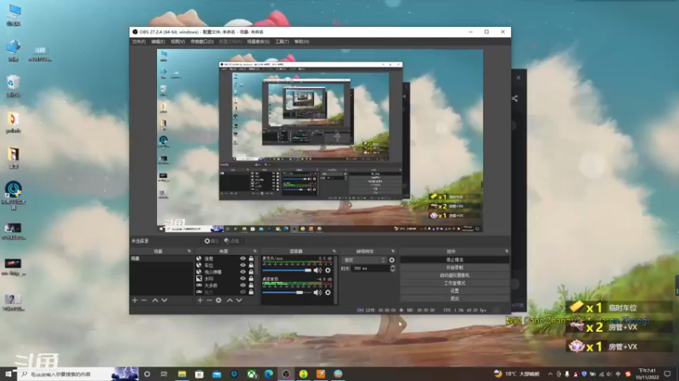
Task: Remove the selected scene with minus icon
Action: (x=144, y=301)
